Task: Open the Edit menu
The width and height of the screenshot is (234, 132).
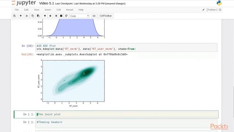Action: [26, 10]
